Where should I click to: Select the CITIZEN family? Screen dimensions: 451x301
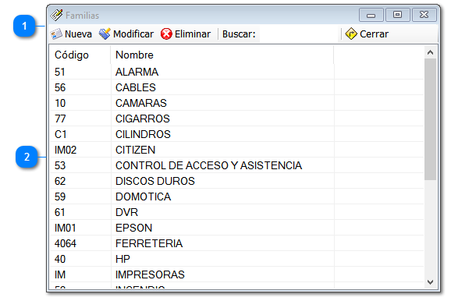click(236, 150)
